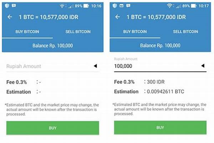Switch to SELL BITCOIN tab on left screen
The height and width of the screenshot is (143, 214).
pos(78,32)
